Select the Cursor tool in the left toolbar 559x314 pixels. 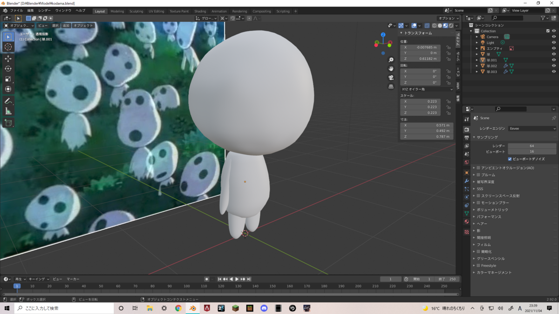8,47
